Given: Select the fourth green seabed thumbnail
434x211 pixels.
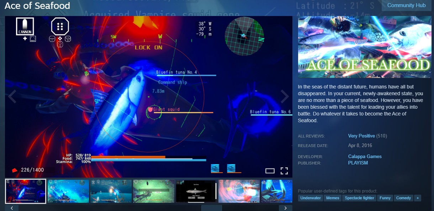Looking at the screenshot, I should [154, 191].
